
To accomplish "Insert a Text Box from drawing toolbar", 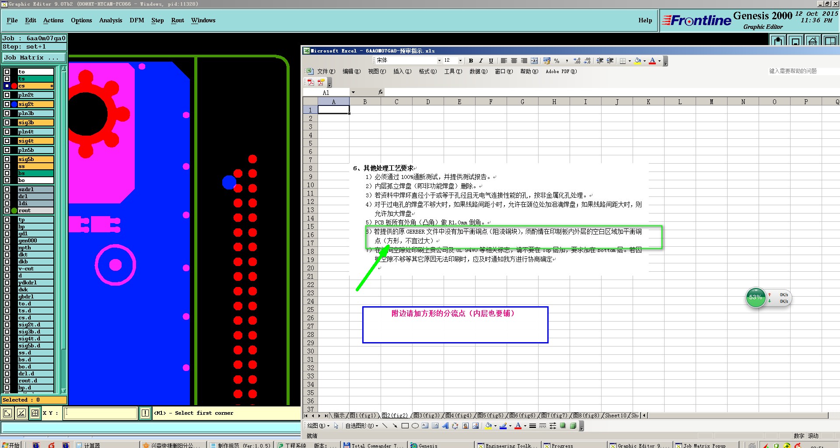I will coord(425,426).
